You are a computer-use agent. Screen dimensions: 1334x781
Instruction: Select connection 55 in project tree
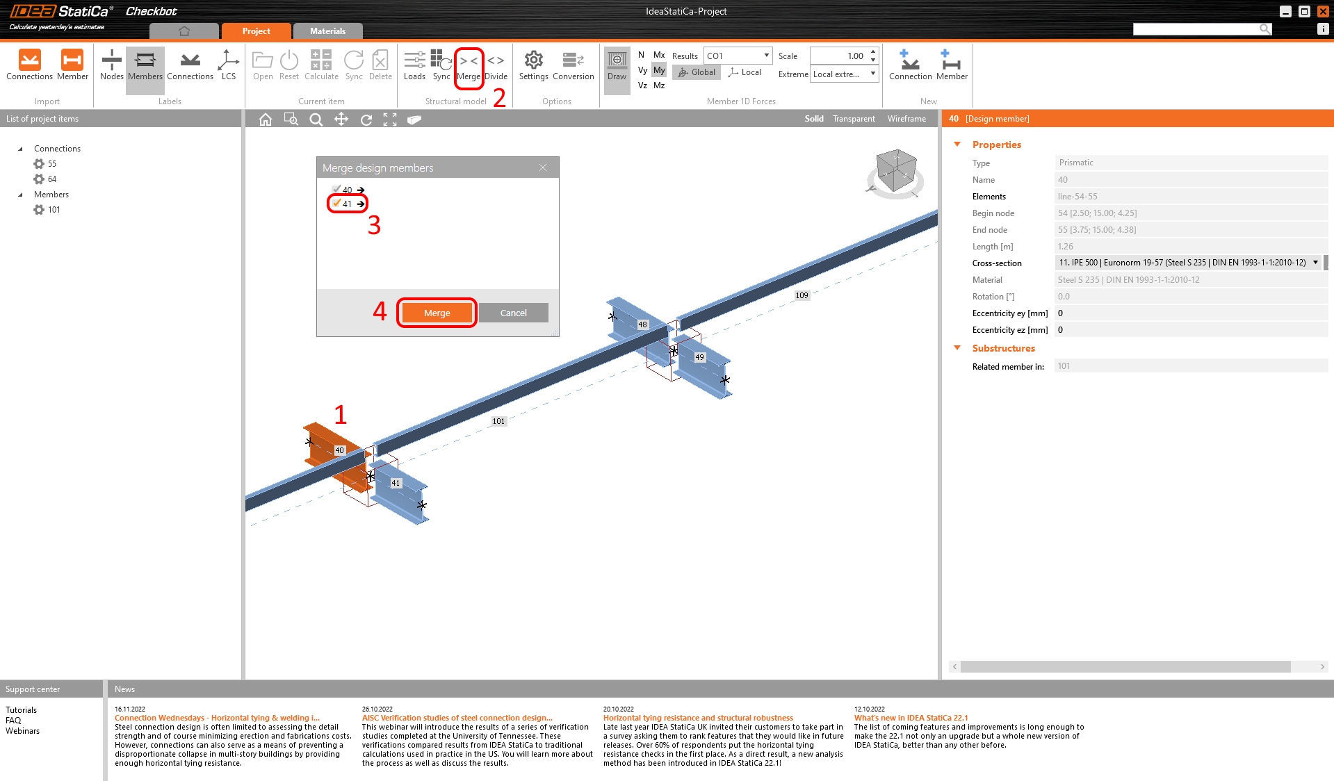tap(46, 164)
